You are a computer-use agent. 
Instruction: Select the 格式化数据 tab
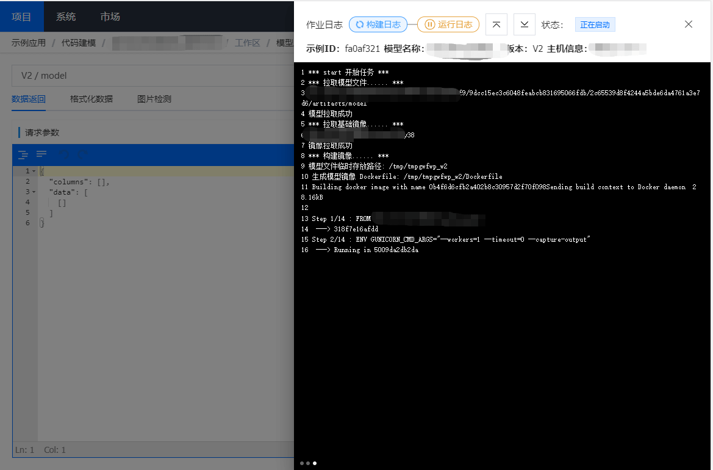click(91, 99)
